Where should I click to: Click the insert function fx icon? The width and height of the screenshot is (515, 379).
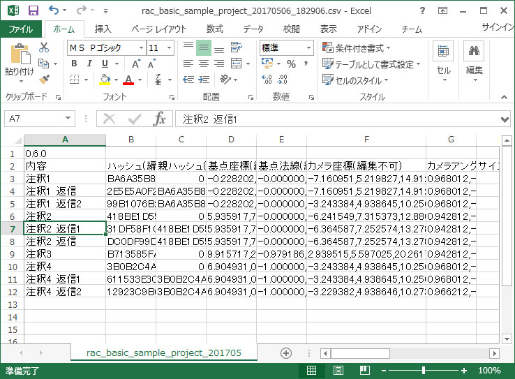(x=160, y=119)
